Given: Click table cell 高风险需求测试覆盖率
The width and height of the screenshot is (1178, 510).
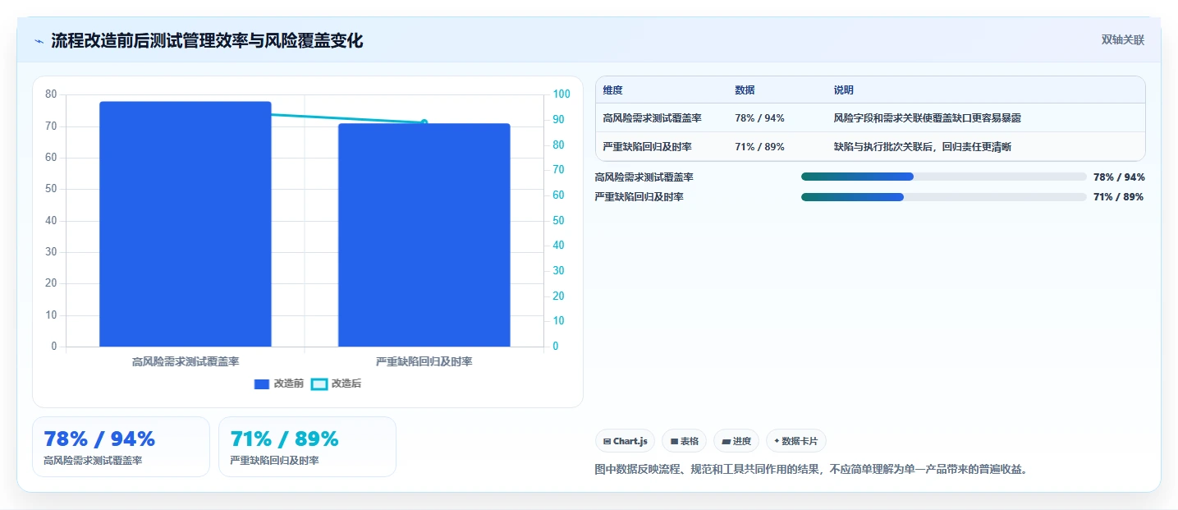Looking at the screenshot, I should (x=652, y=118).
